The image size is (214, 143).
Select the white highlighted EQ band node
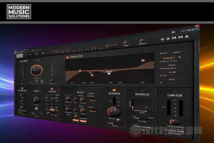[109, 74]
